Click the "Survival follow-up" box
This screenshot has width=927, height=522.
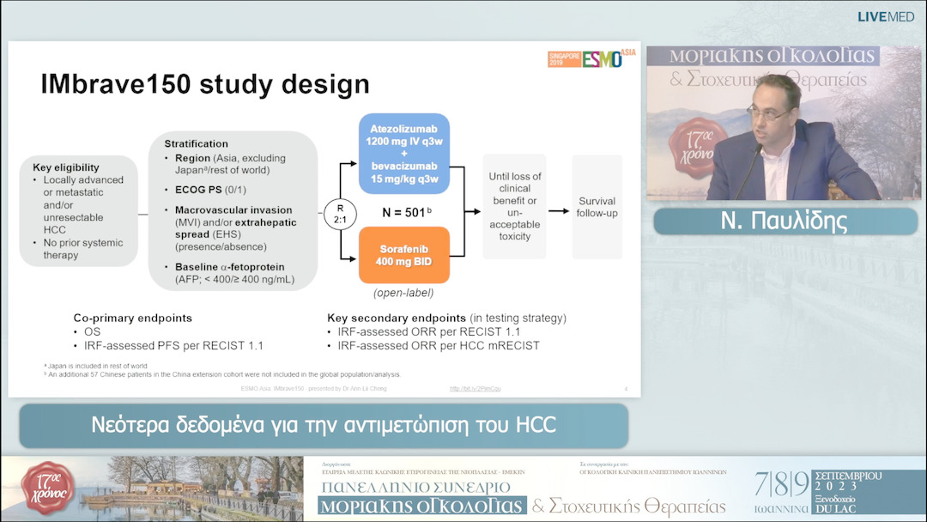click(597, 207)
